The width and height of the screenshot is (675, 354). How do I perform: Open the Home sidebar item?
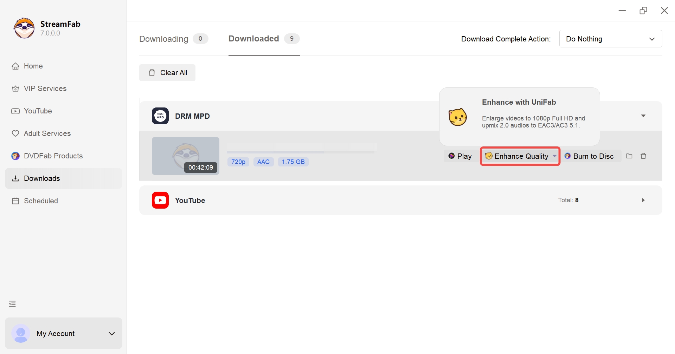point(33,66)
